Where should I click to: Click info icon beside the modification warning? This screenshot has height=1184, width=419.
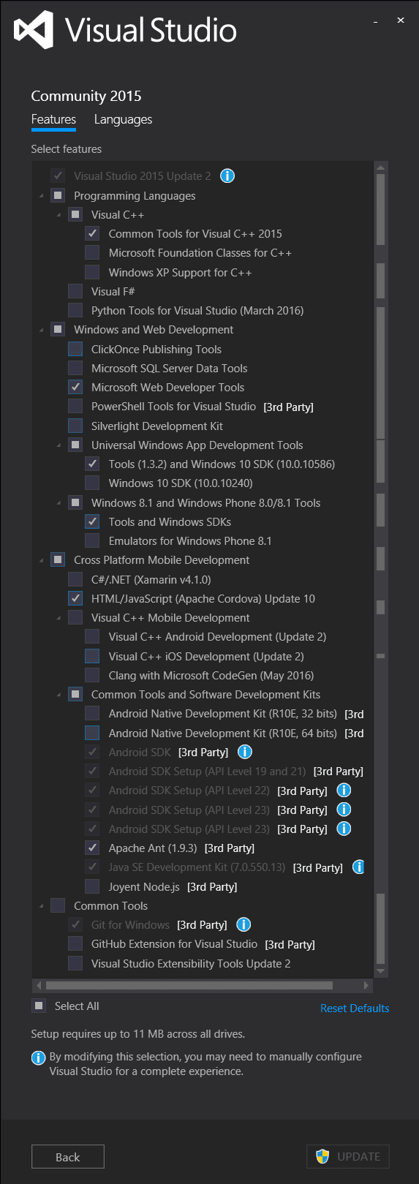click(x=38, y=1058)
